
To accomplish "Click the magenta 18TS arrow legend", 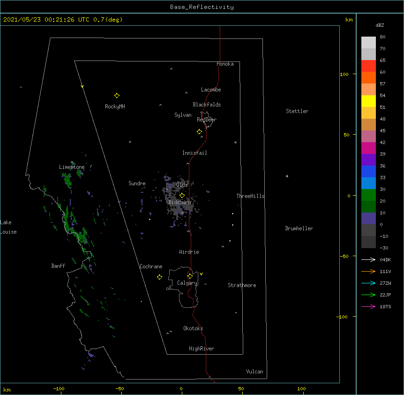I will tap(368, 306).
